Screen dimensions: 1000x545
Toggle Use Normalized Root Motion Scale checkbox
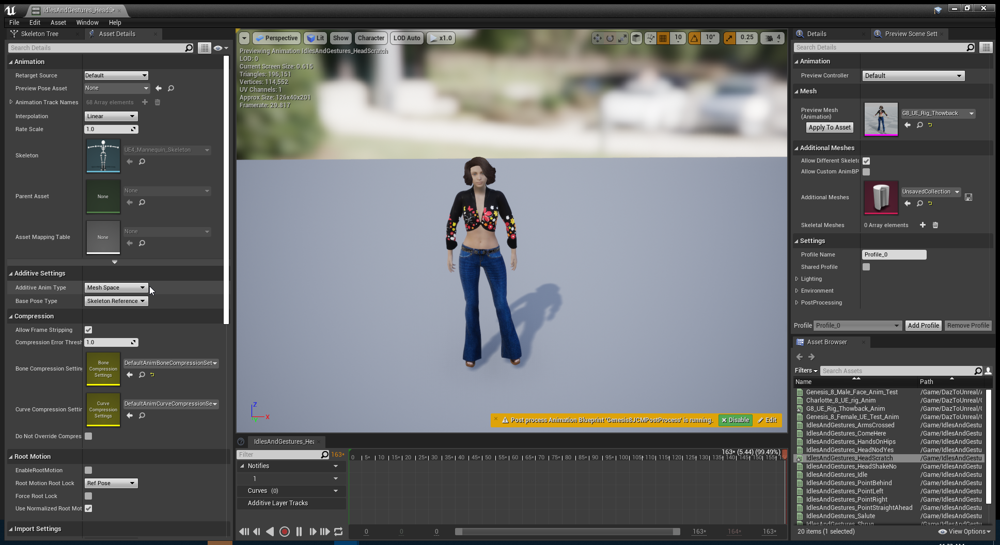pos(88,508)
